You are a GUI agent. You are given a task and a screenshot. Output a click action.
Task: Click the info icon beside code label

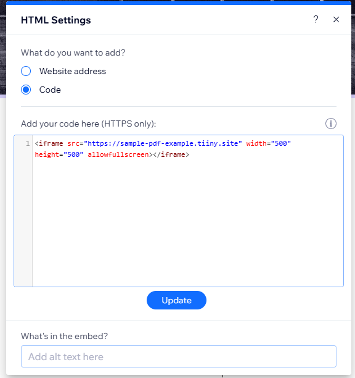[331, 124]
